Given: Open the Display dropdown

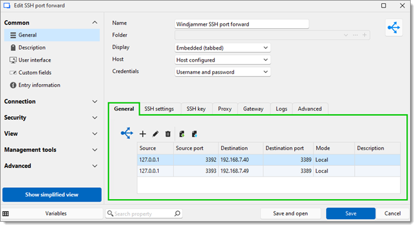Looking at the screenshot, I should pos(222,48).
